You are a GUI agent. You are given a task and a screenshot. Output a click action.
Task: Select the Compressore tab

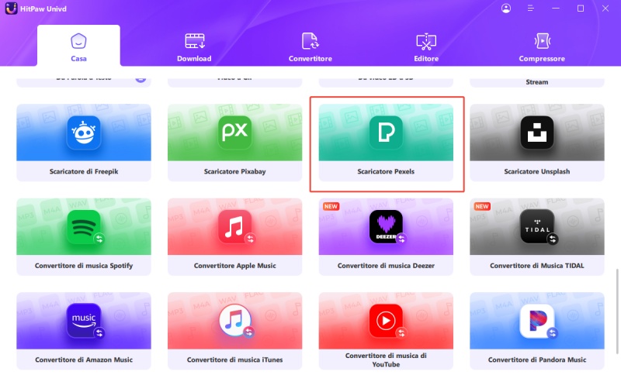(x=542, y=48)
